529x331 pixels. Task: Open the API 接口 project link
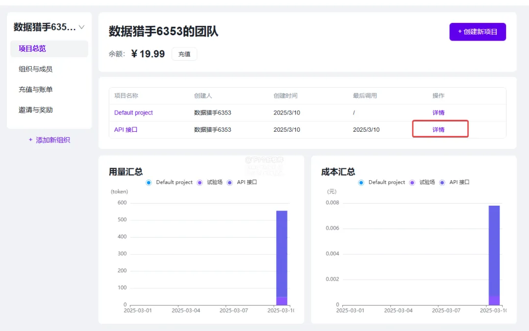click(x=126, y=130)
